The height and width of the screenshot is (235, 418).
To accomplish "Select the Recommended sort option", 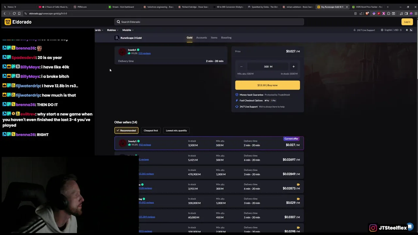I will tap(126, 131).
